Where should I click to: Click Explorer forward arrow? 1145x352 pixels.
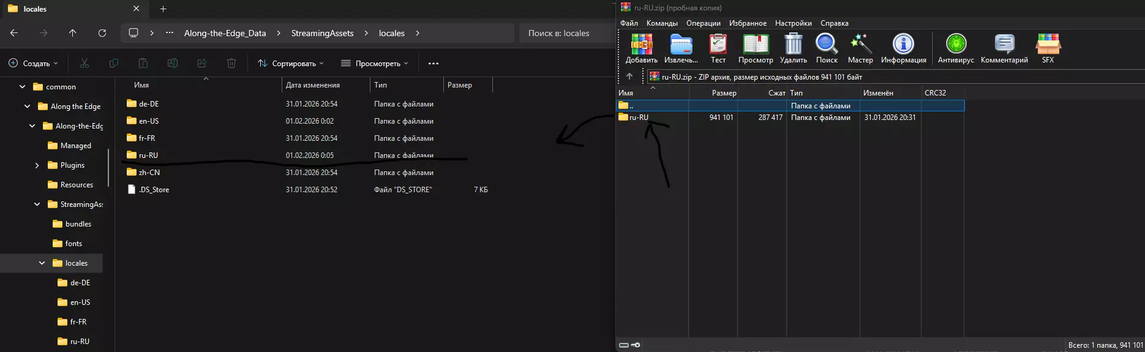pos(43,33)
